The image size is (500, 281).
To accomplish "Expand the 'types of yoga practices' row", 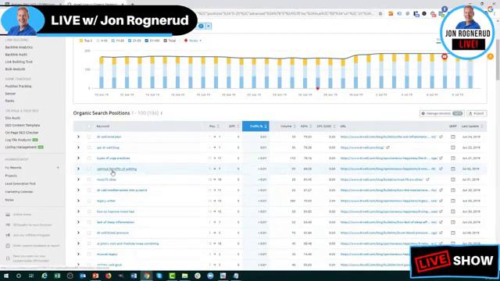I will click(x=78, y=158).
